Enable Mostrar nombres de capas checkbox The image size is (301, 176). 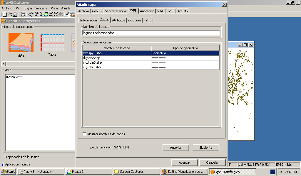(85, 134)
